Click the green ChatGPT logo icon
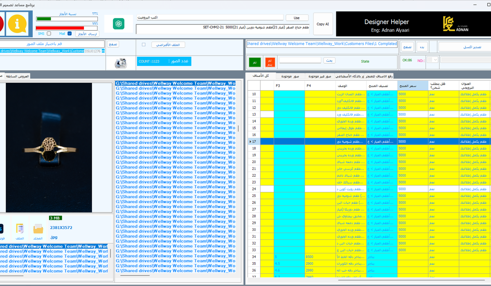491x286 pixels. coord(119,24)
